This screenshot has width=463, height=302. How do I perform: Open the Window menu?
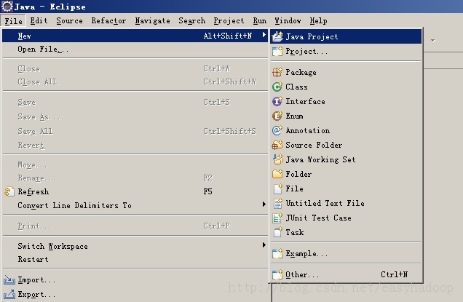288,21
